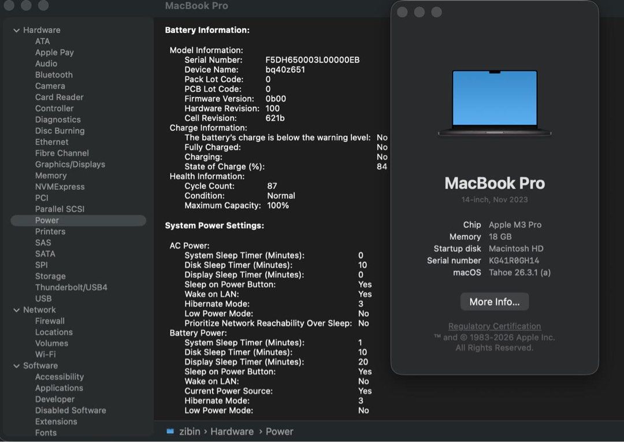Click the Firmware Version value 0b00
Viewport: 624px width, 442px height.
pos(276,99)
